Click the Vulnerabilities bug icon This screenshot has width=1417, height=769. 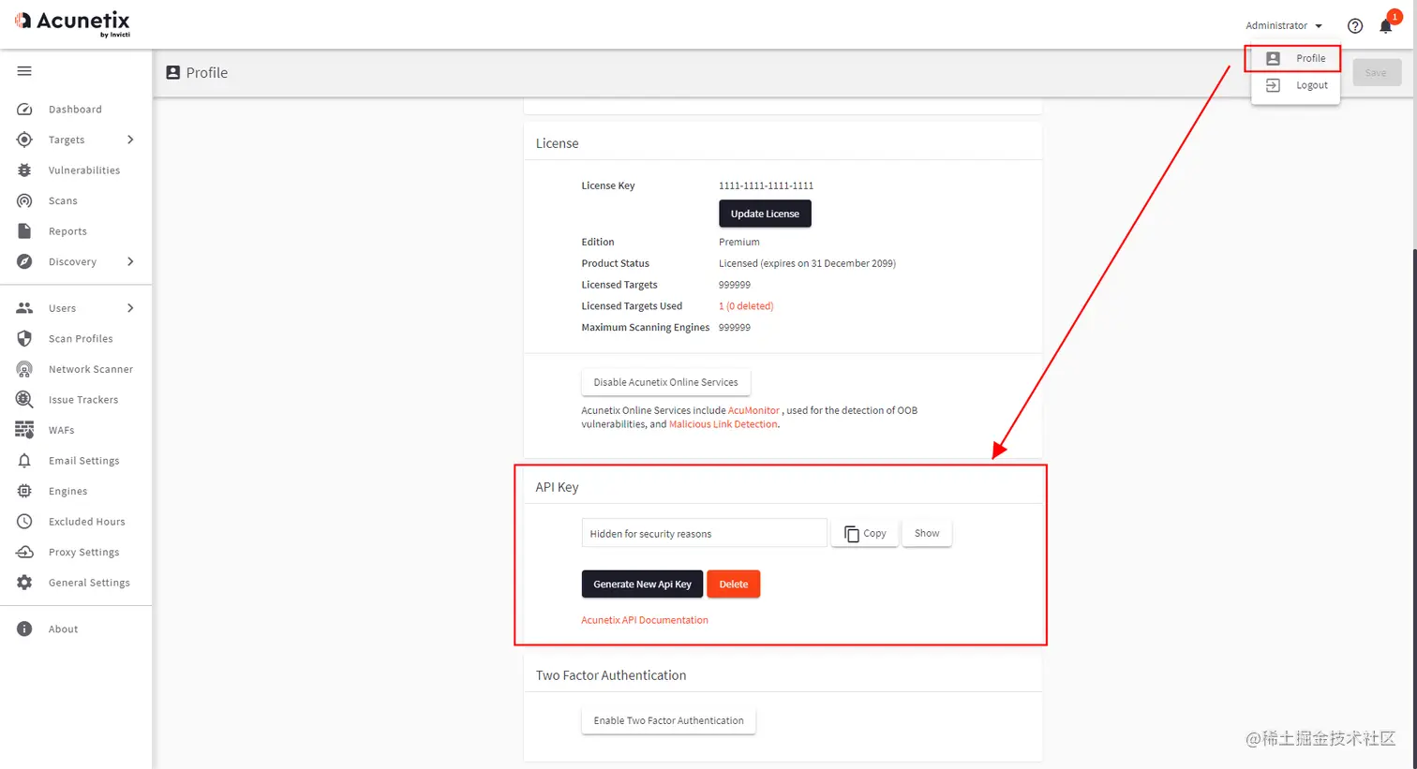(24, 170)
